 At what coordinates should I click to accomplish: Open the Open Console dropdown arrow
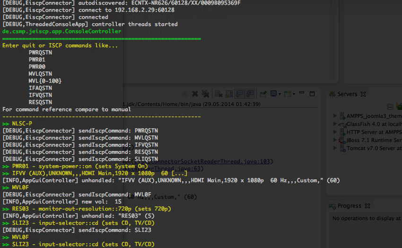[x=294, y=94]
